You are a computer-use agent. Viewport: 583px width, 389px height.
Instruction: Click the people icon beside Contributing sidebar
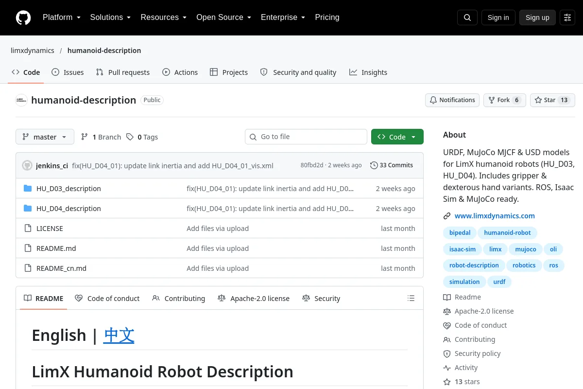[447, 339]
